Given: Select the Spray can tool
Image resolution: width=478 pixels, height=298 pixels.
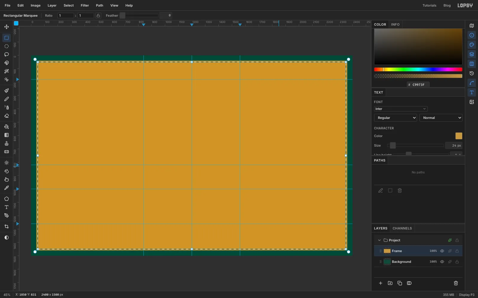Looking at the screenshot, I should tap(7, 107).
